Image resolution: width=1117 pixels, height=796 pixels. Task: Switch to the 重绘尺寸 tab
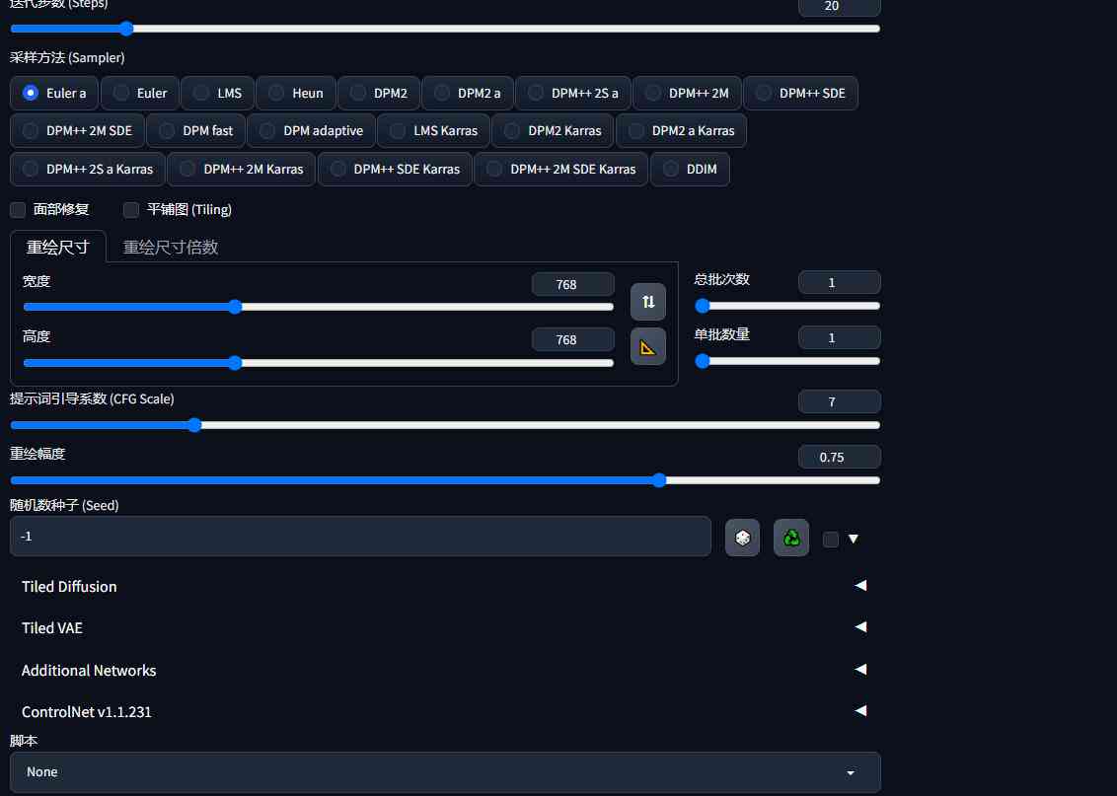click(x=57, y=247)
